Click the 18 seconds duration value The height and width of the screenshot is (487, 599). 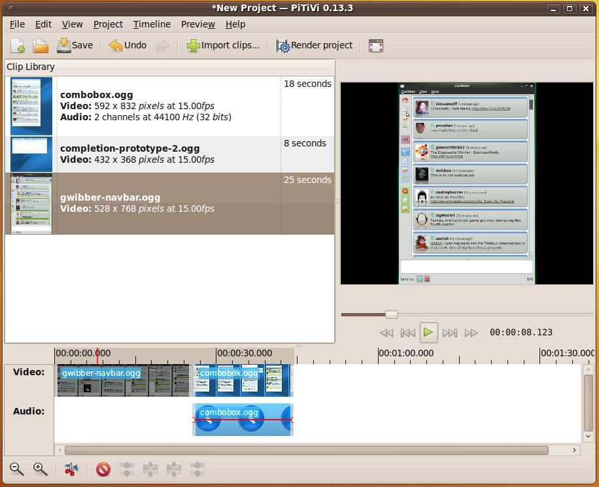[307, 84]
